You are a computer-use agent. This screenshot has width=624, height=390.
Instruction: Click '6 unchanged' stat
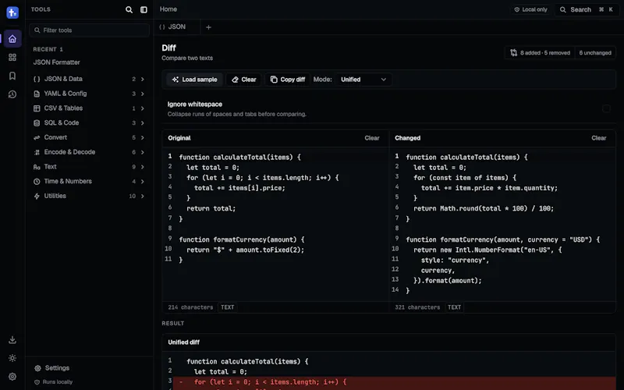click(595, 52)
